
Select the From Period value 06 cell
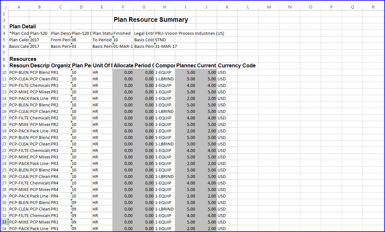[x=81, y=40]
